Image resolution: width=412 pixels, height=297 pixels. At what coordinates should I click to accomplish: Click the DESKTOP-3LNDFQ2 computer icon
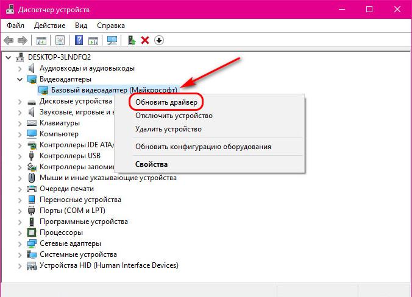(x=20, y=57)
